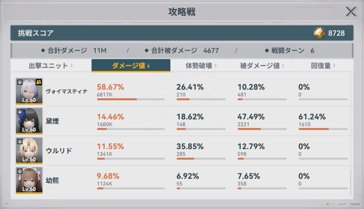The width and height of the screenshot is (364, 209).
Task: Toggle sort arrows beside 回復量
Action: (334, 66)
